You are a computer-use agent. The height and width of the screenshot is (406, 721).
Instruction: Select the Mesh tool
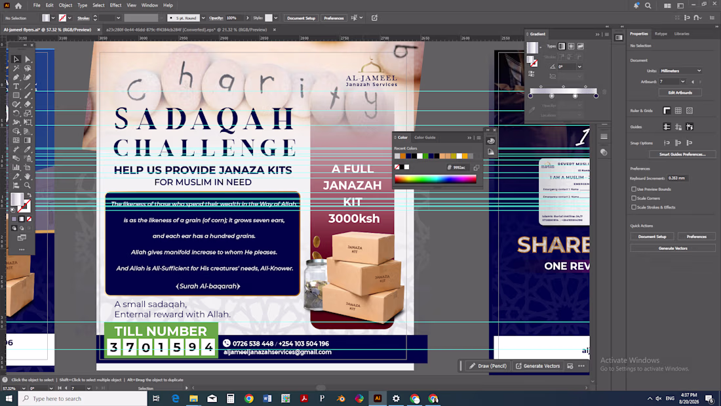pyautogui.click(x=16, y=140)
